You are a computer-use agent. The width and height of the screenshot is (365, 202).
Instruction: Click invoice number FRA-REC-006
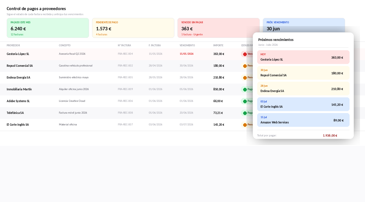(125, 101)
